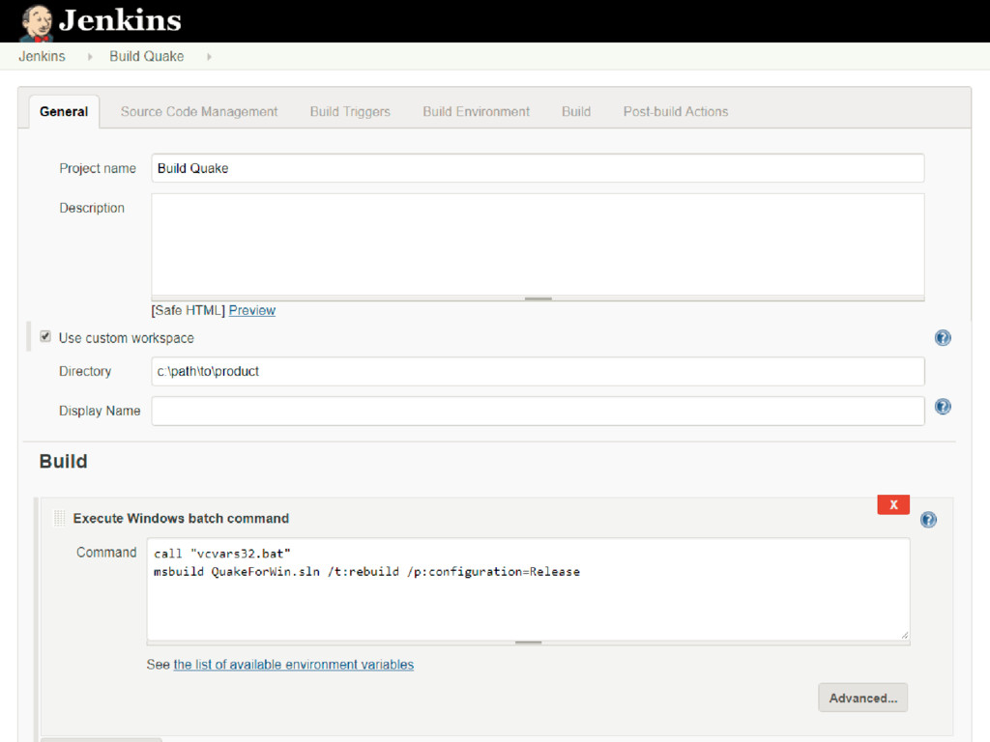
Task: Click inside the Description text area
Action: point(538,244)
